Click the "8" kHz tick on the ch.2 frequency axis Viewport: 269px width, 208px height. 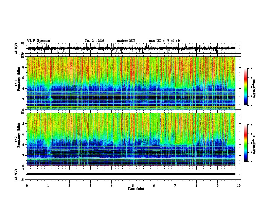click(23, 124)
